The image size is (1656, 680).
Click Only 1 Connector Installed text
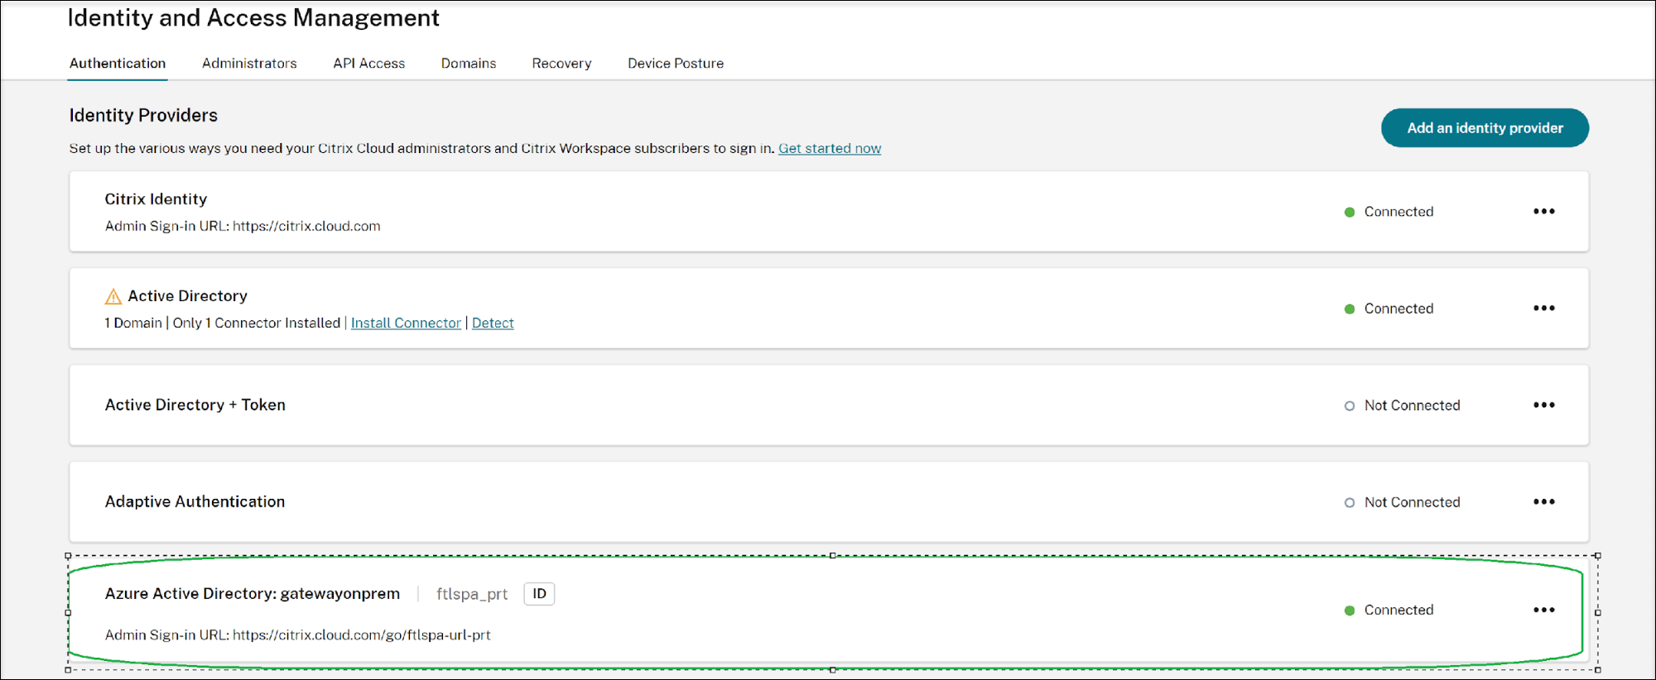257,323
